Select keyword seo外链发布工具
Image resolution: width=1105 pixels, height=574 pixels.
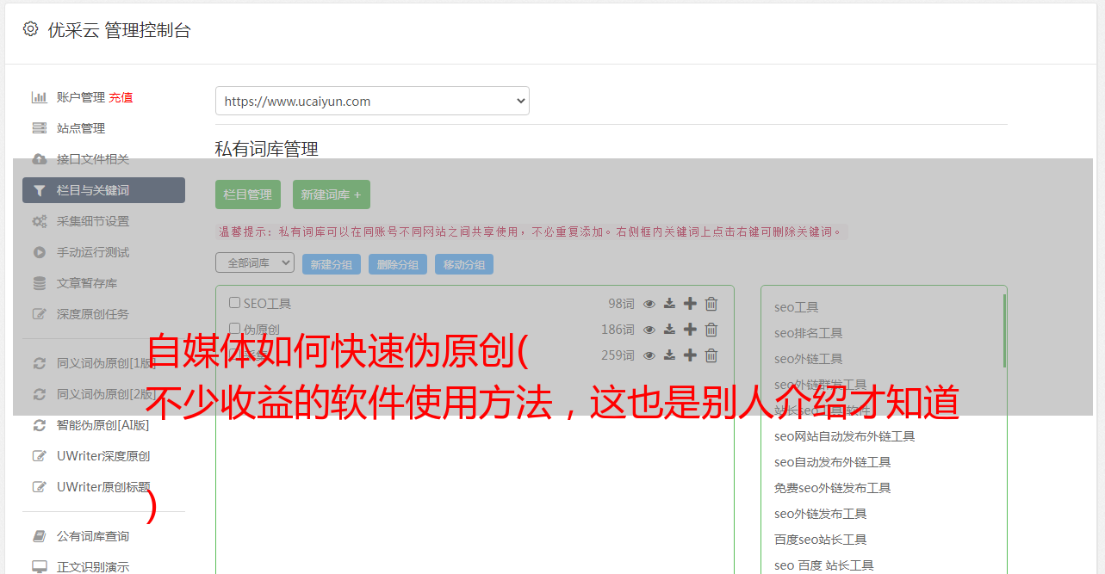pyautogui.click(x=820, y=514)
